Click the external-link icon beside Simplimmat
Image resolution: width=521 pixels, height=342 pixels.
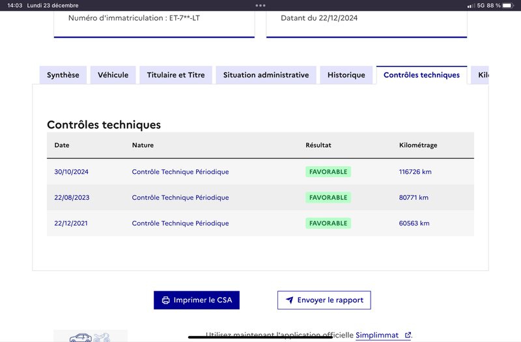(408, 335)
